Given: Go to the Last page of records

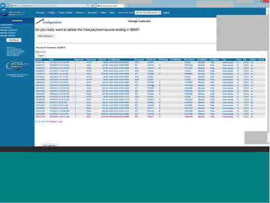Looking at the screenshot, I should tap(60, 122).
